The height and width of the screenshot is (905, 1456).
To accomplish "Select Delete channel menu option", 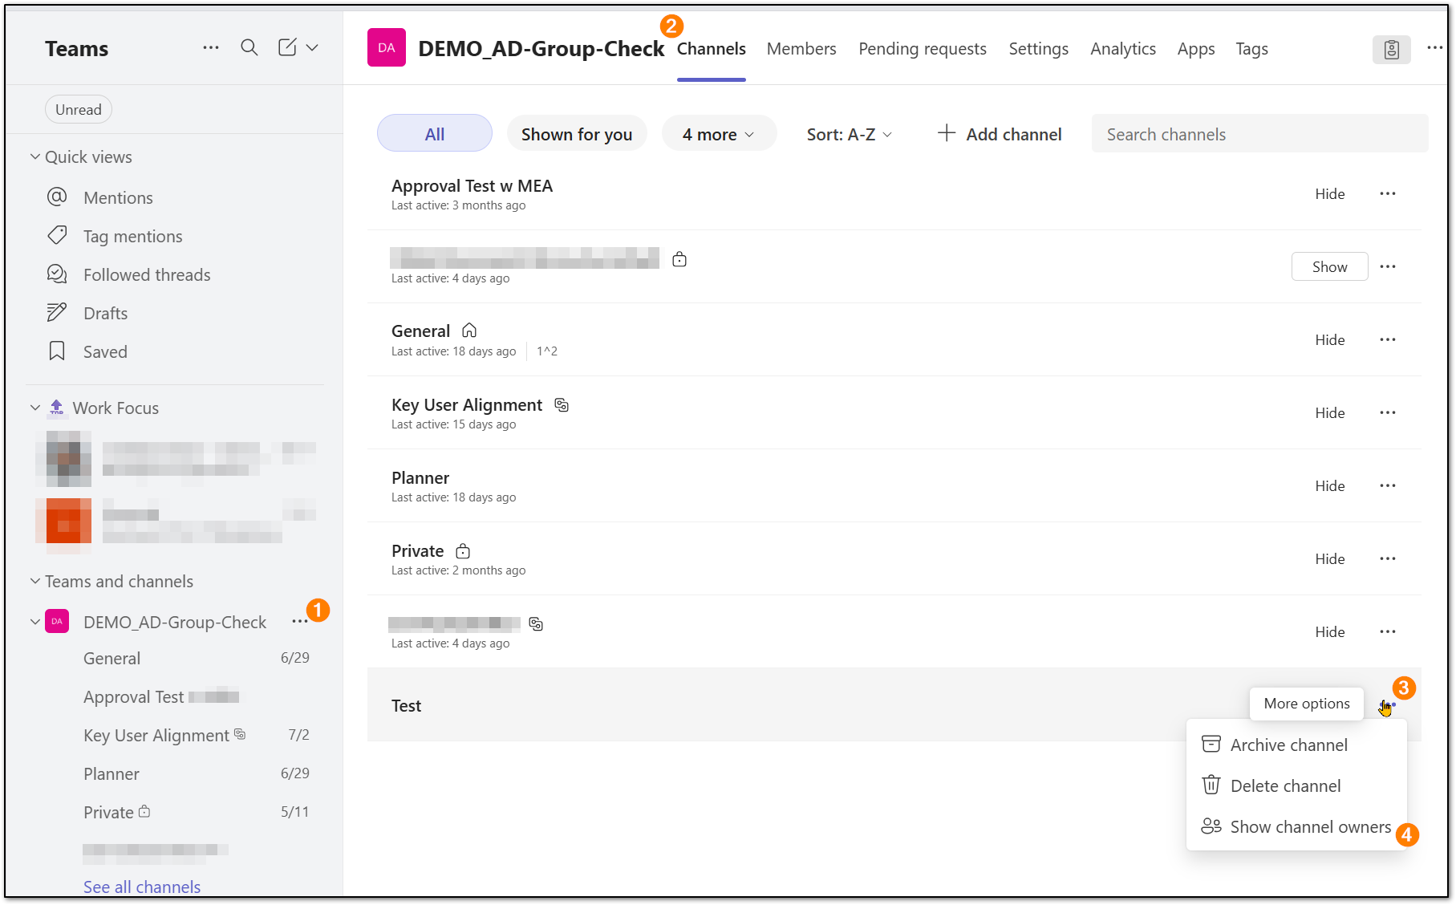I will [1296, 785].
